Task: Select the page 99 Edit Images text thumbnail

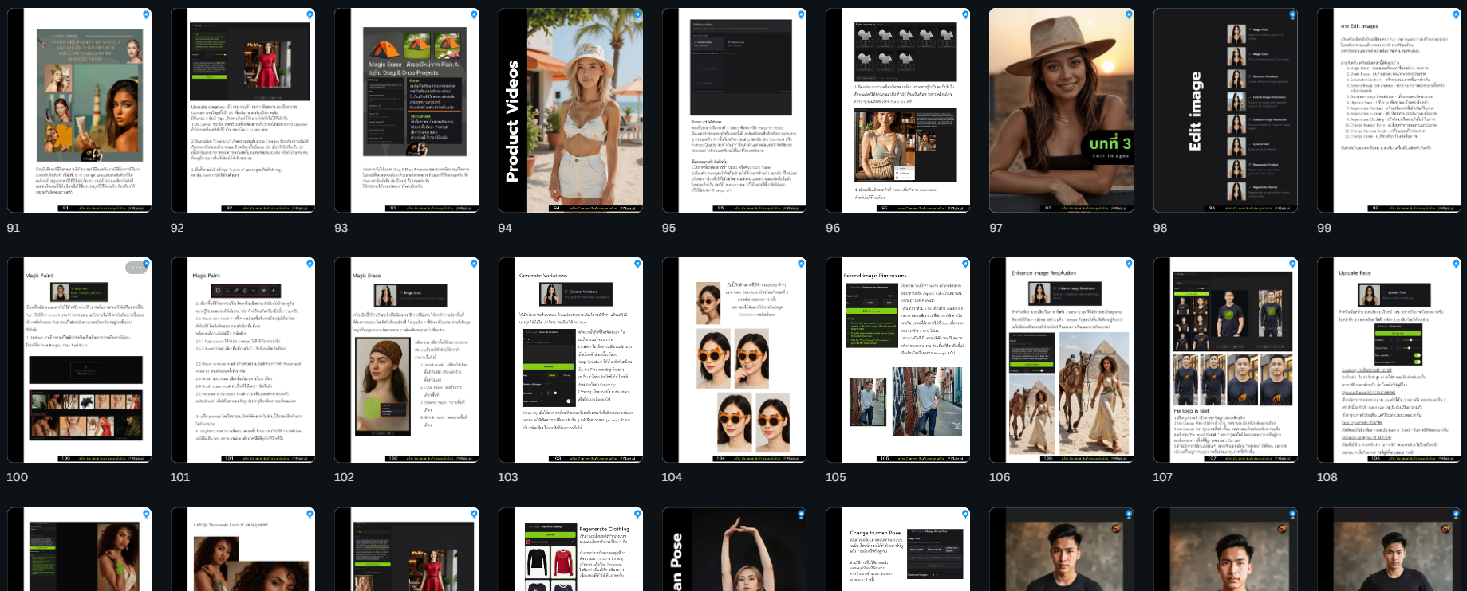Action: [x=1390, y=111]
